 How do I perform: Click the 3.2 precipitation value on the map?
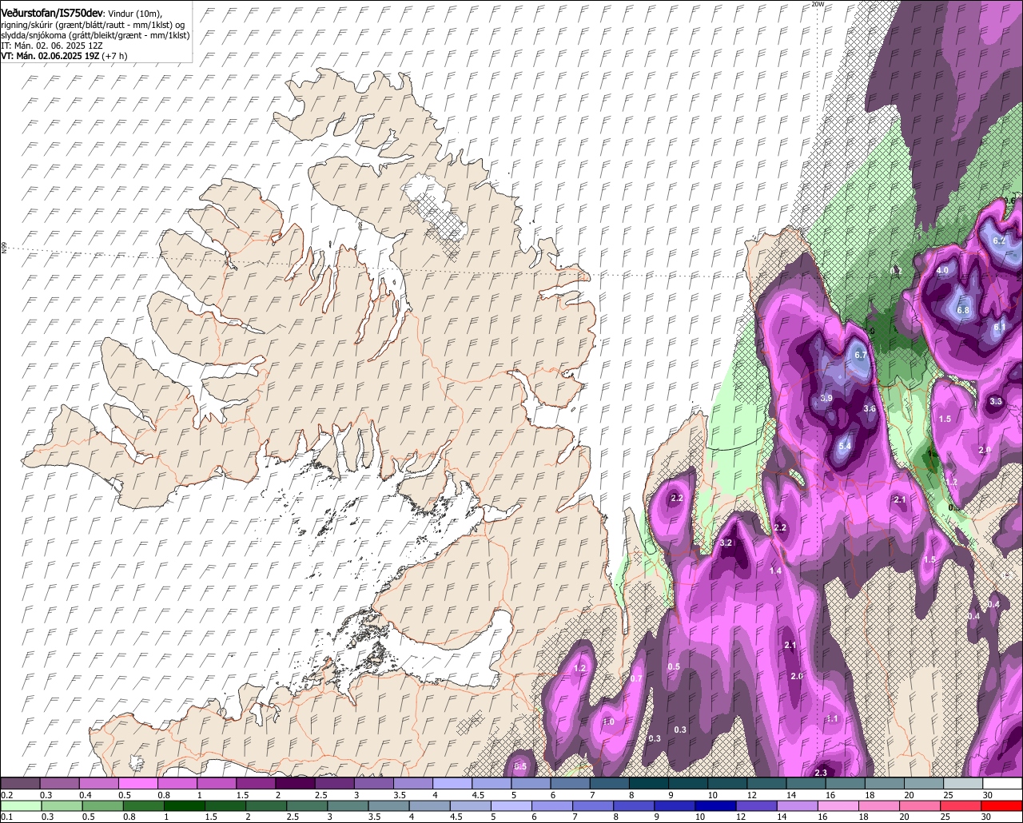[x=726, y=543]
